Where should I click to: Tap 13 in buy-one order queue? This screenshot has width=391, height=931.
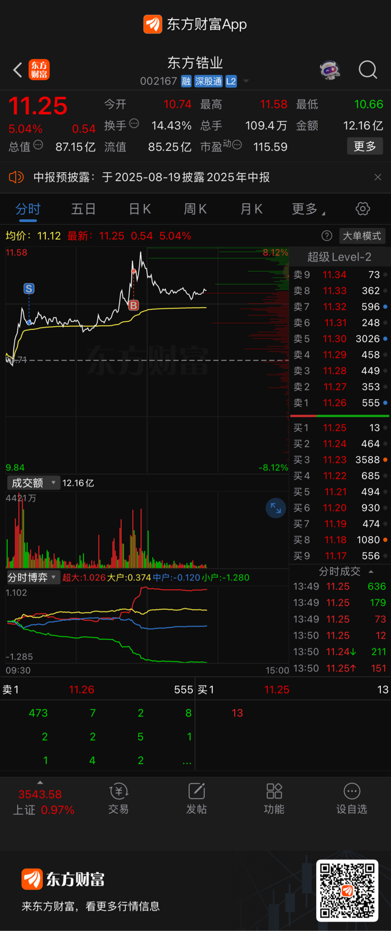237,713
